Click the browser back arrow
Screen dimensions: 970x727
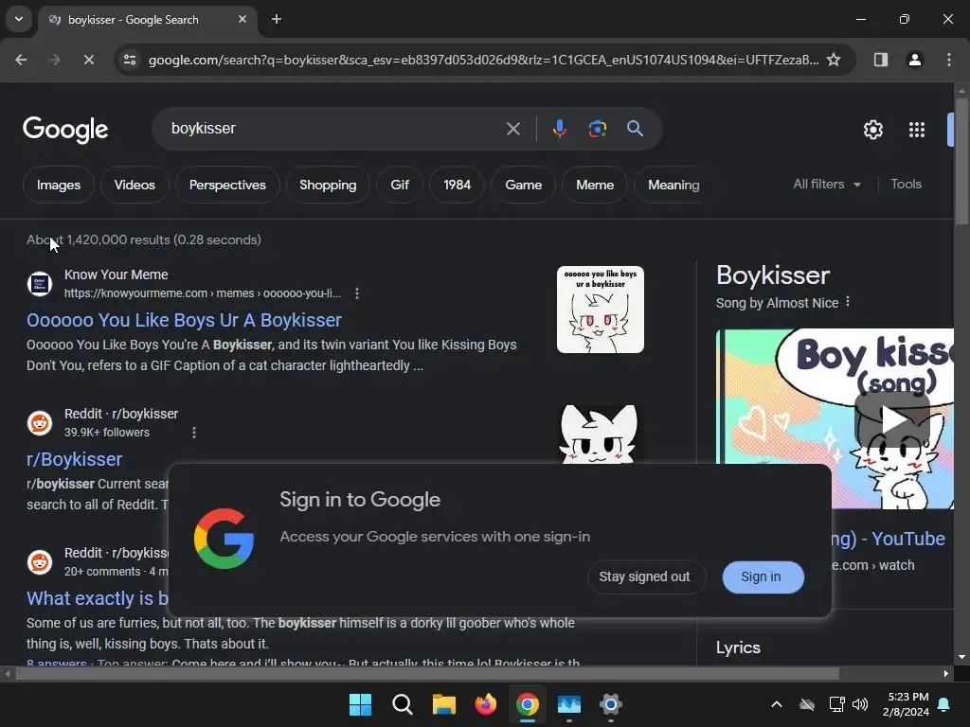point(21,60)
